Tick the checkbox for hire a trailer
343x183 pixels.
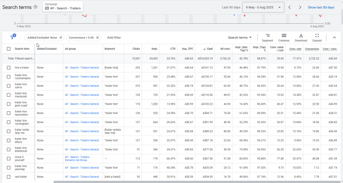(x=8, y=68)
